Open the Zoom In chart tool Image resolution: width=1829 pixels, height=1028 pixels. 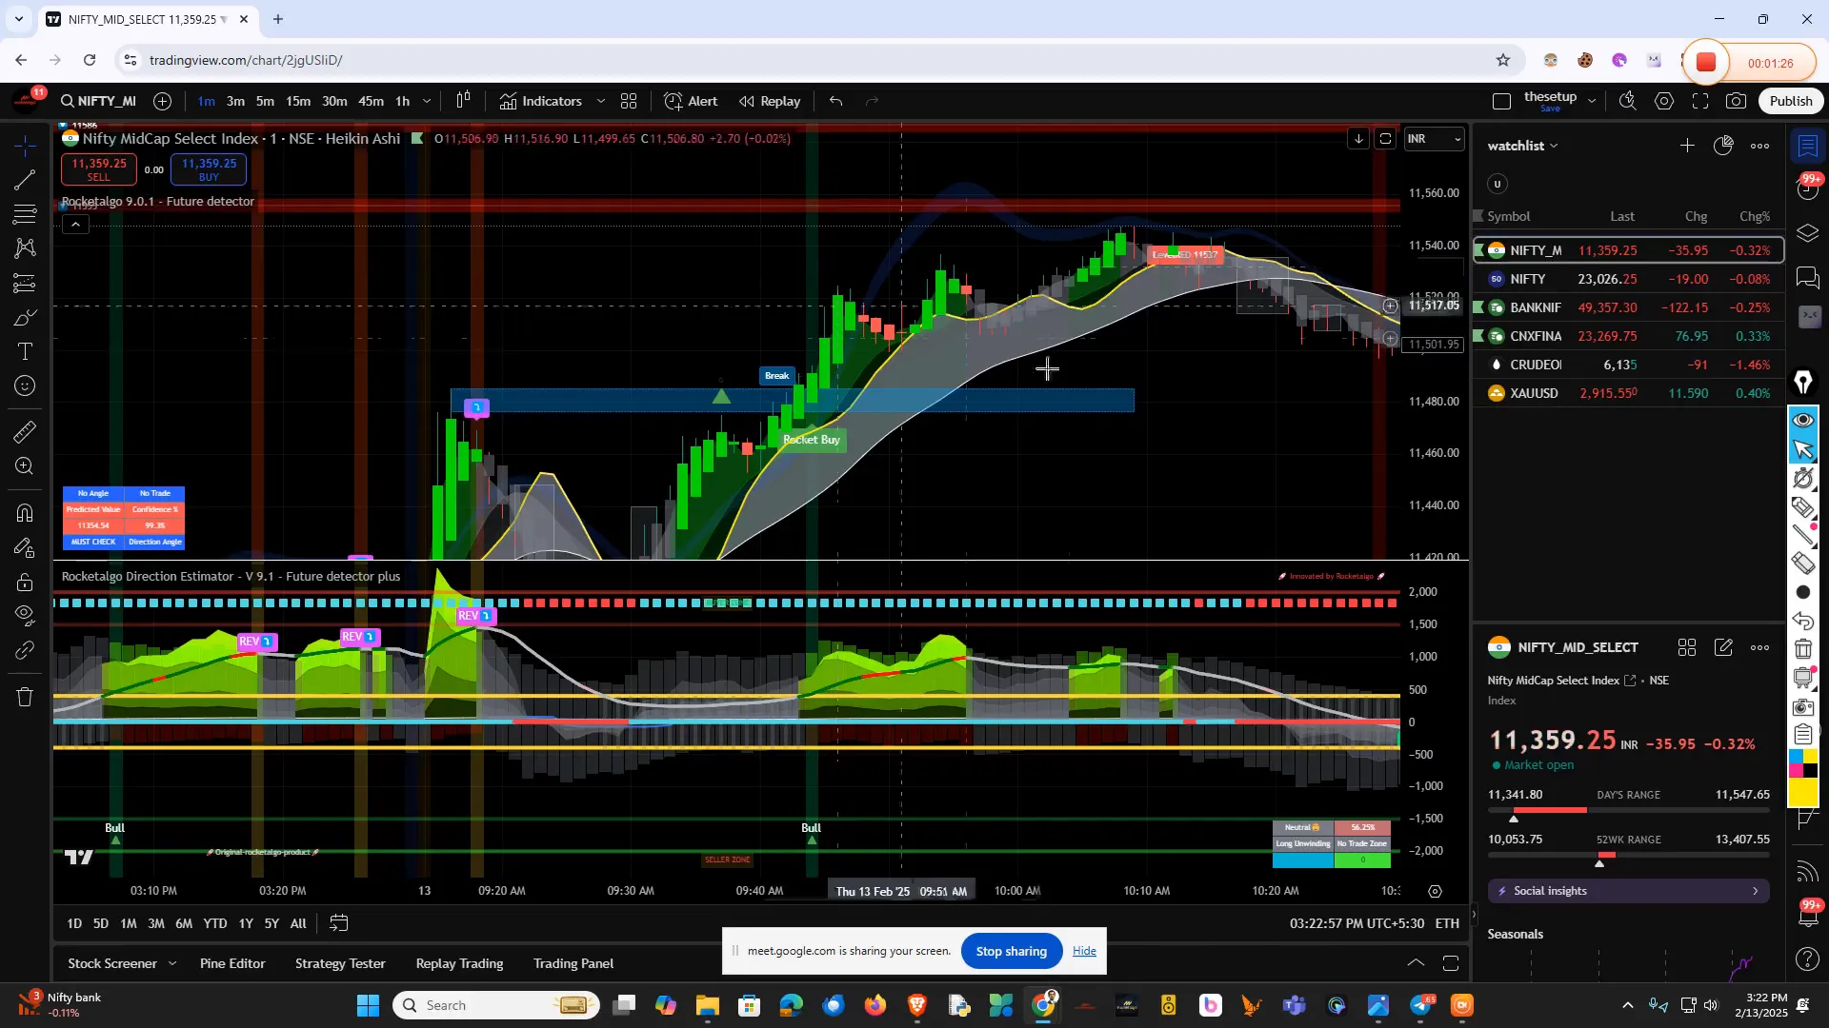pyautogui.click(x=24, y=465)
